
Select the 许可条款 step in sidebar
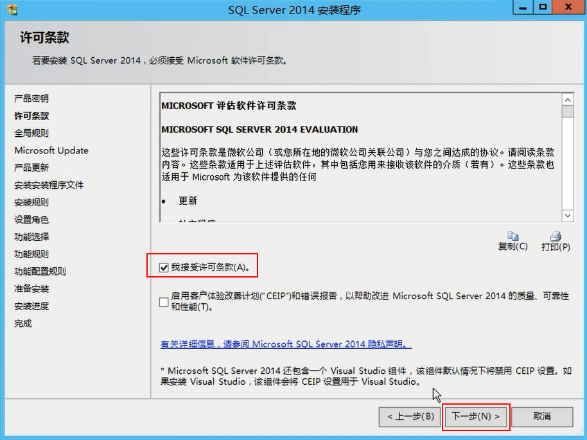(31, 116)
